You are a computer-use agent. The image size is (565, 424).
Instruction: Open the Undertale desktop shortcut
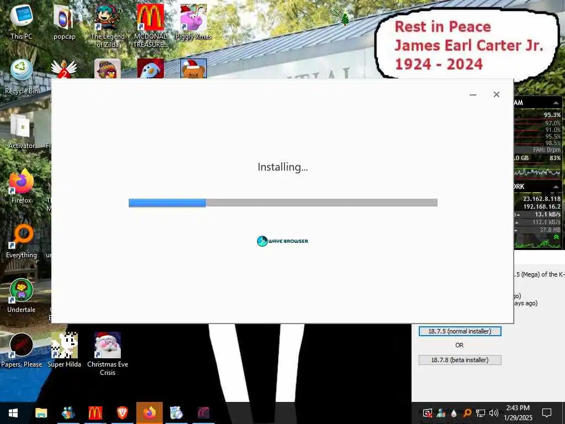coord(22,296)
